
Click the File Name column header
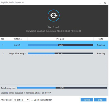click(x=17, y=39)
